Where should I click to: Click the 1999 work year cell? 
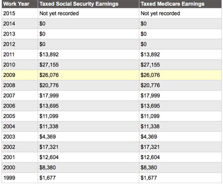(20, 178)
